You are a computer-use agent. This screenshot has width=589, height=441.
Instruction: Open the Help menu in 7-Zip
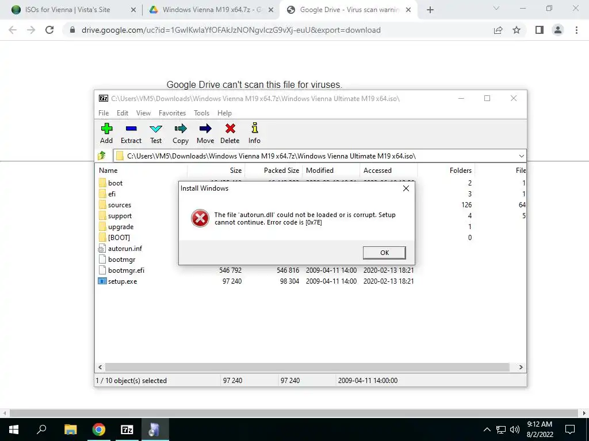(x=225, y=113)
